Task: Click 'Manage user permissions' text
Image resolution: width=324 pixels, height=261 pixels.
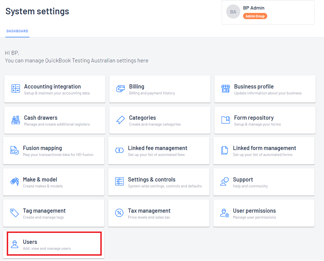Action: click(x=254, y=217)
